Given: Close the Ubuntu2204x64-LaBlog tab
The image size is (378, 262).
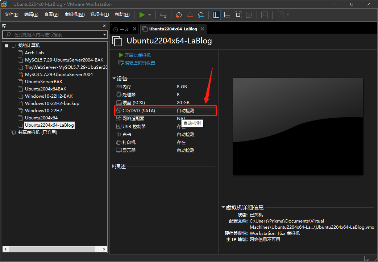Looking at the screenshot, I should point(202,29).
